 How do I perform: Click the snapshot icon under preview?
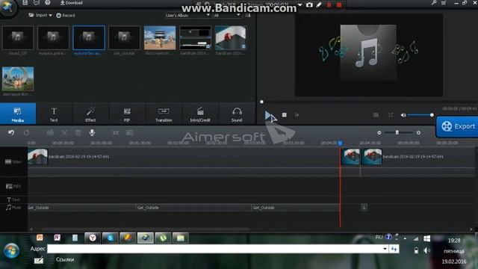pos(376,115)
